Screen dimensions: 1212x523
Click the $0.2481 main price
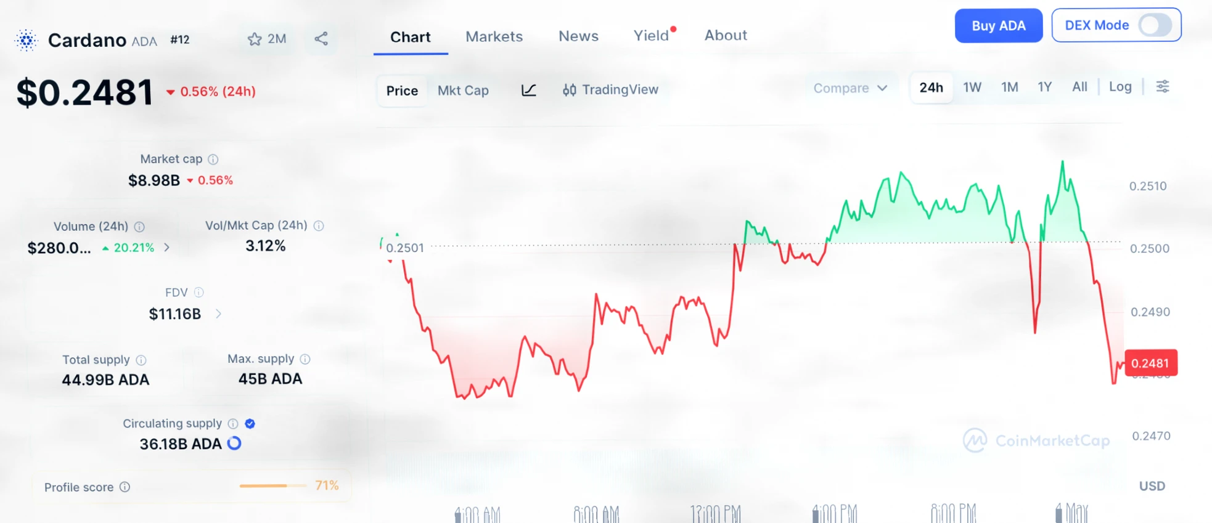pos(85,92)
